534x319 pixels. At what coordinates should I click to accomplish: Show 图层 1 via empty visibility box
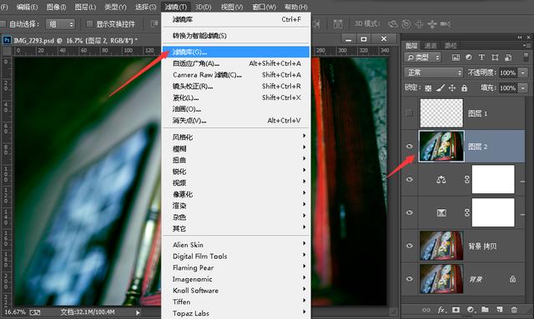click(410, 113)
